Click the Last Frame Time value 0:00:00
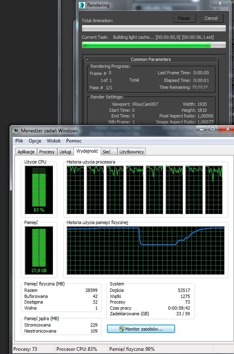The image size is (234, 354). pyautogui.click(x=201, y=73)
